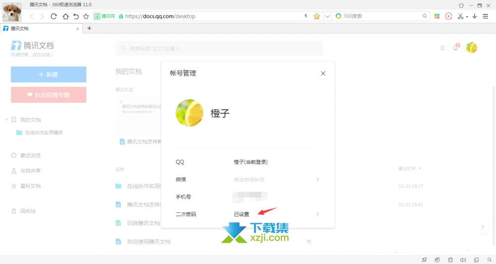Close the 腾讯文档 browser tab
Screen dimensions: 496x264
click(77, 29)
